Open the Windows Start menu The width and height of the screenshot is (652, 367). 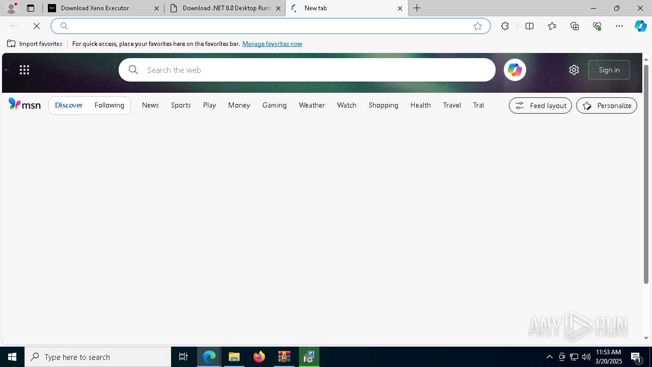12,357
